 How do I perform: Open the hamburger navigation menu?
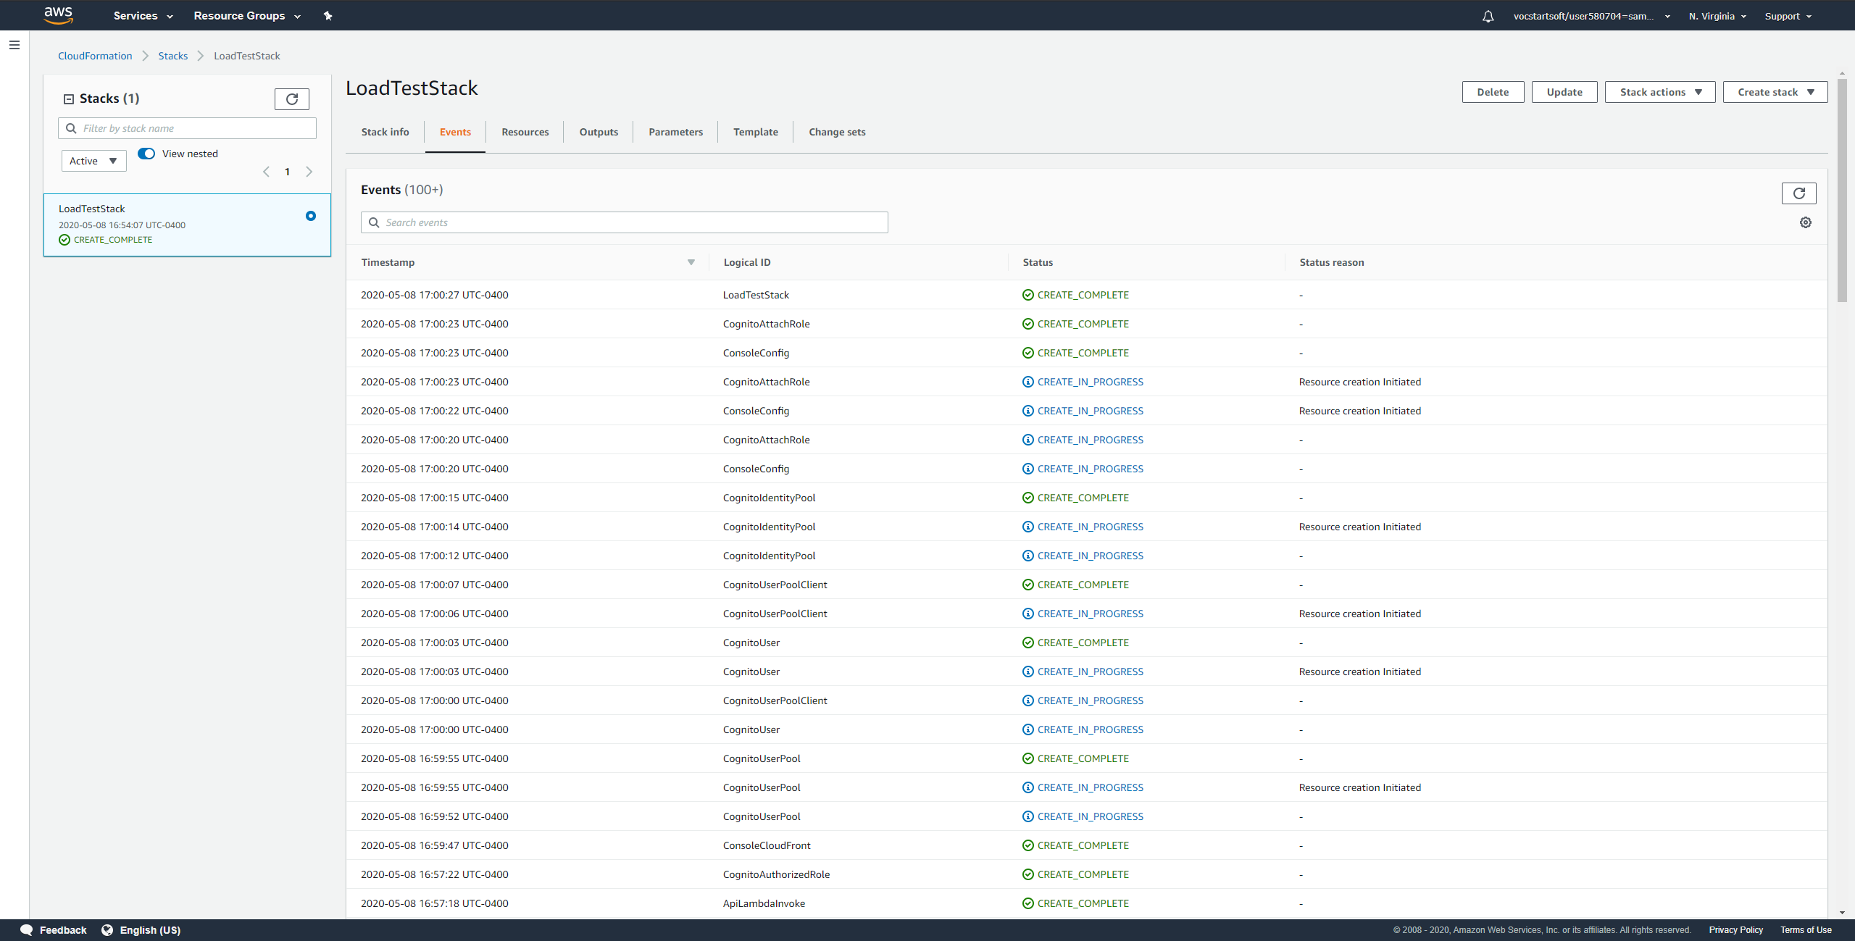click(x=14, y=45)
